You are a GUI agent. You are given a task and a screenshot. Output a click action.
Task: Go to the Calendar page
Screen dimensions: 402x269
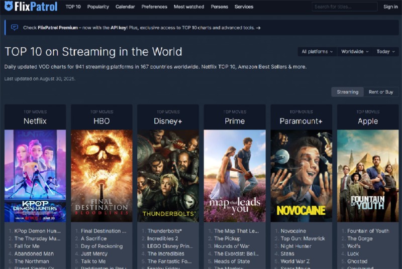(x=125, y=7)
